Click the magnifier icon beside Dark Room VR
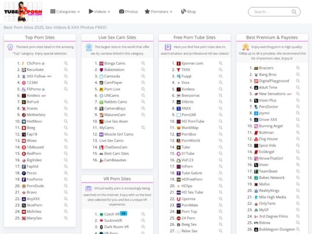Image resolution: width=312 pixels, height=234 pixels. [x=143, y=226]
